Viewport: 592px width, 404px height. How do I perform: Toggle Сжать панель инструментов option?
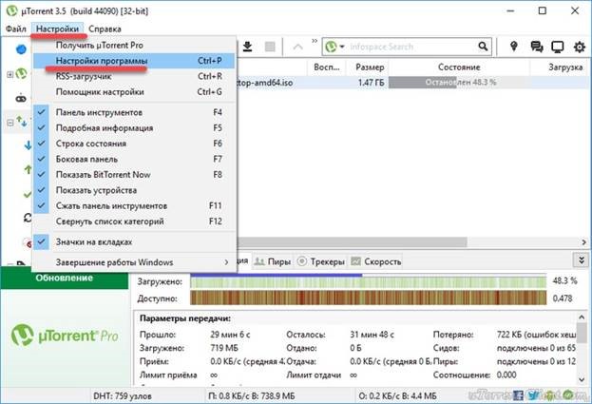[134, 205]
